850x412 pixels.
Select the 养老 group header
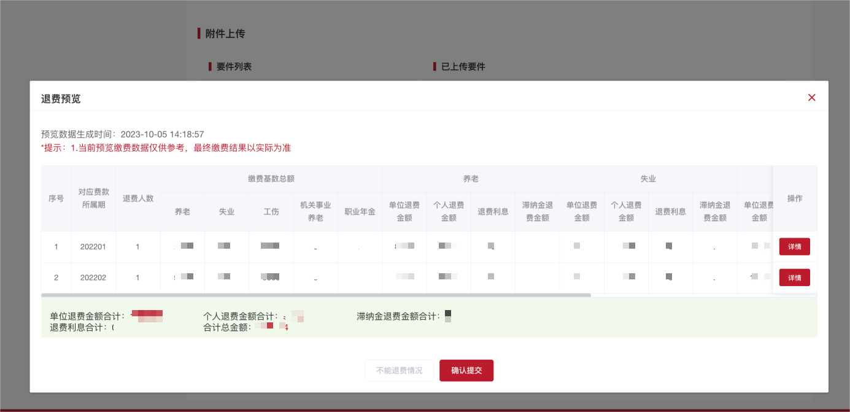tap(470, 179)
